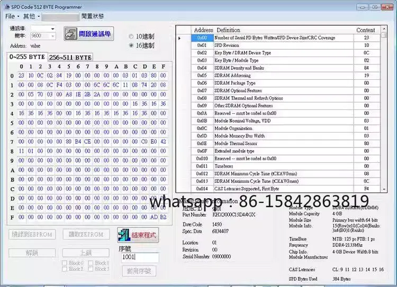This screenshot has width=397, height=287.
Task: Click the 燒錄到EEPROM button
Action: [32, 234]
